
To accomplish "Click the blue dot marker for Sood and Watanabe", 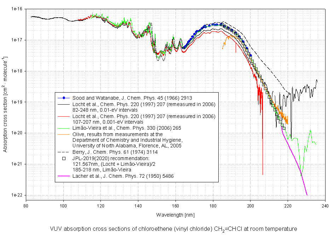I will (64, 98).
